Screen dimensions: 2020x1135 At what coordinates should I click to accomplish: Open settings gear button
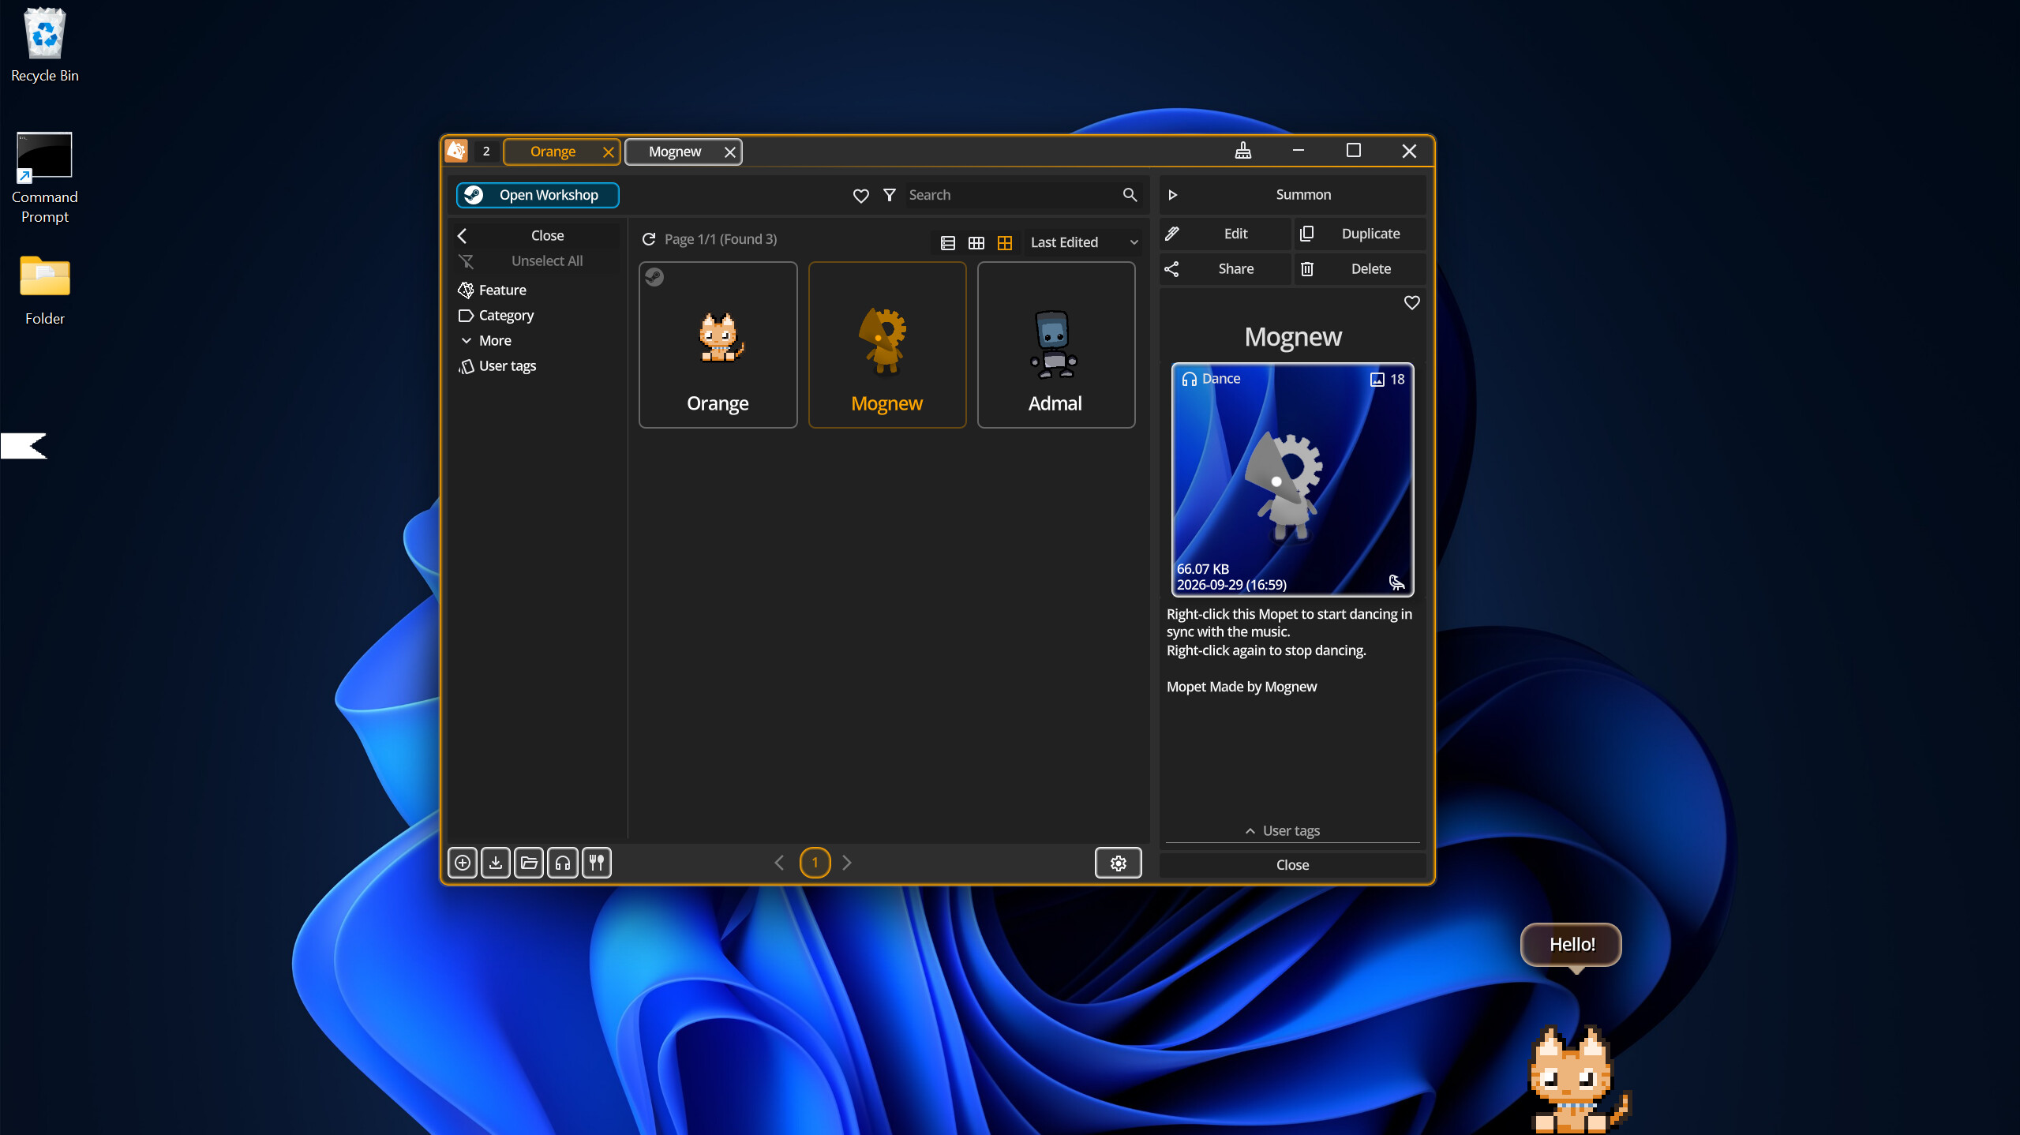coord(1119,863)
